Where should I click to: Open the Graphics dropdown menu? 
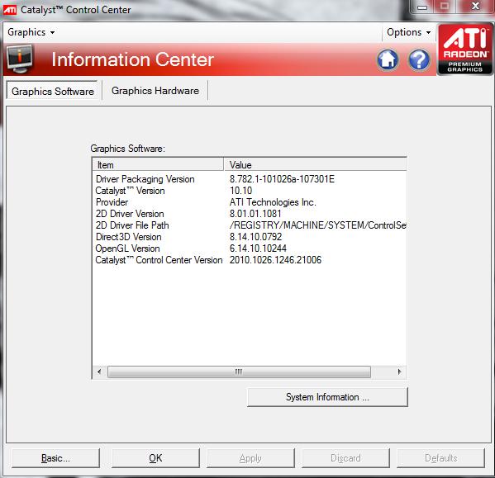(31, 32)
